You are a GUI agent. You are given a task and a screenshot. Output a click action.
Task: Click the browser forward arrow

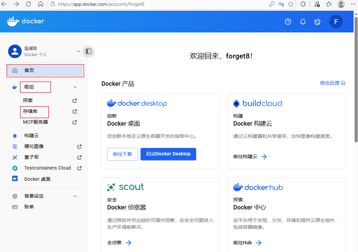point(16,4)
